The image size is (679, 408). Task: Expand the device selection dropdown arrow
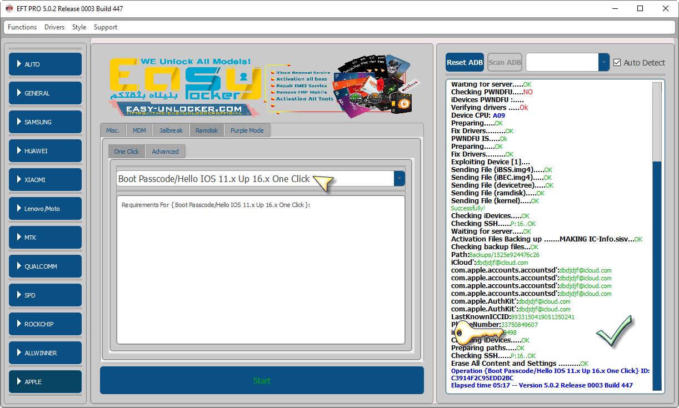pos(604,63)
